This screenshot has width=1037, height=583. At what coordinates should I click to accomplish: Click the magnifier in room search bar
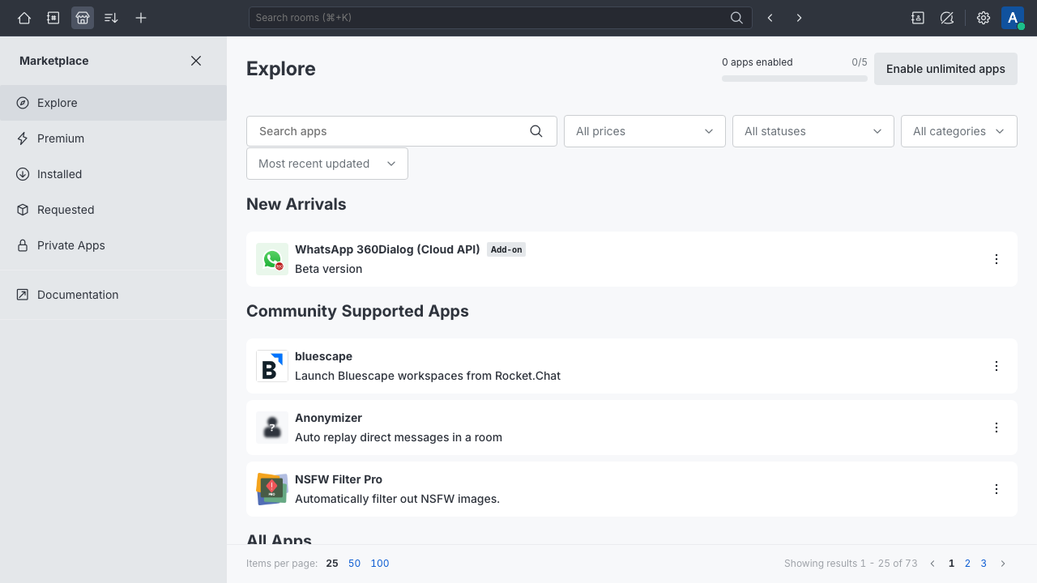point(736,18)
